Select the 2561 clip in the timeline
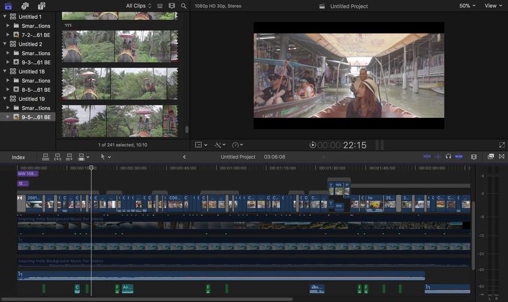 click(34, 203)
